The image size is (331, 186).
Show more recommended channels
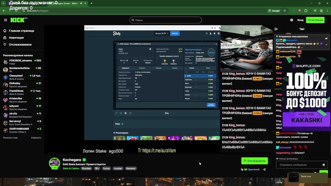(10, 138)
